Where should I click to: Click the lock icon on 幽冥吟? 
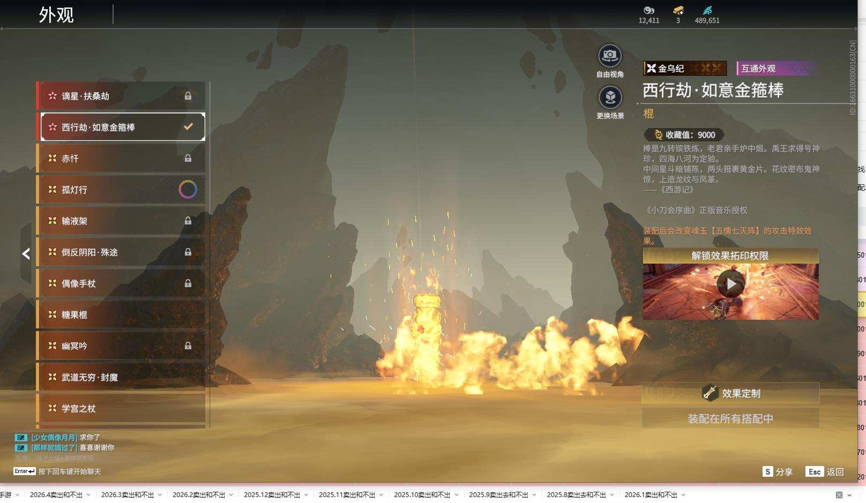coord(188,346)
